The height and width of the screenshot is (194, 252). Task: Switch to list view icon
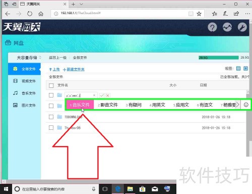[245, 68]
